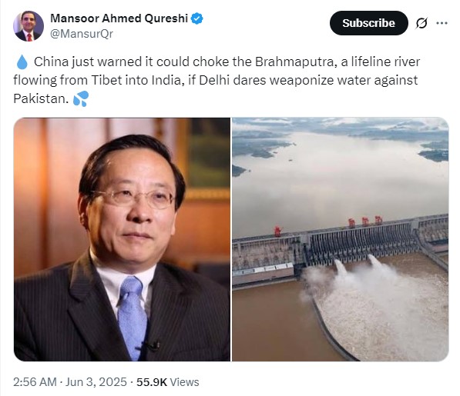Image resolution: width=460 pixels, height=396 pixels.
Task: Open the 55.9K Views count
Action: (x=167, y=382)
